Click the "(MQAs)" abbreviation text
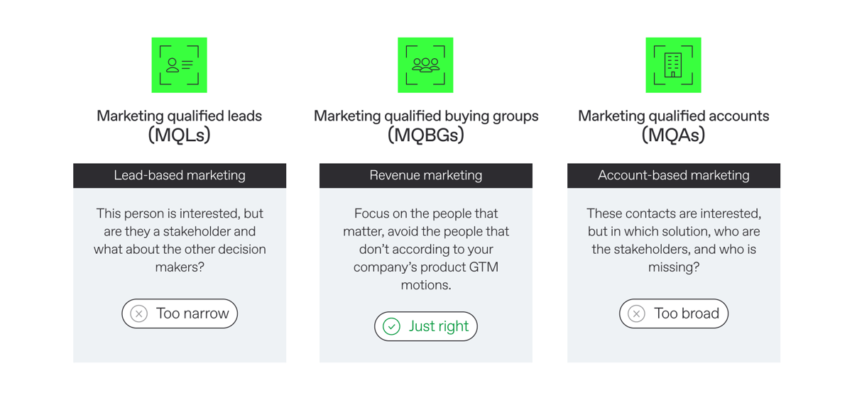Image resolution: width=852 pixels, height=400 pixels. (673, 135)
